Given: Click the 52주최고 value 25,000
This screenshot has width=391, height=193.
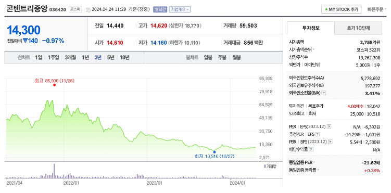Looking at the screenshot, I should click(x=357, y=114).
